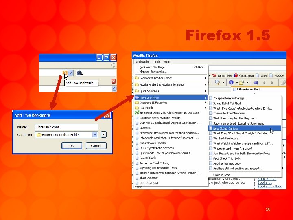Open Another banned book feed item

[245, 163]
